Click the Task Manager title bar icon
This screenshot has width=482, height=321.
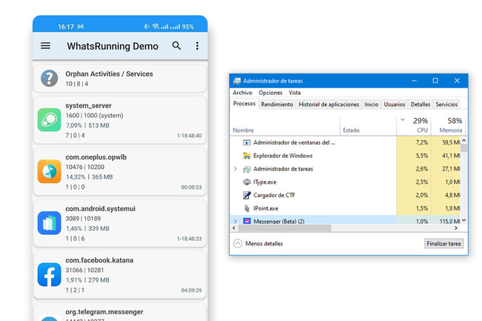pyautogui.click(x=237, y=81)
